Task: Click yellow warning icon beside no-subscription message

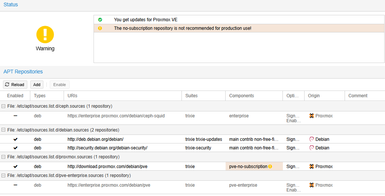Action: [100, 28]
